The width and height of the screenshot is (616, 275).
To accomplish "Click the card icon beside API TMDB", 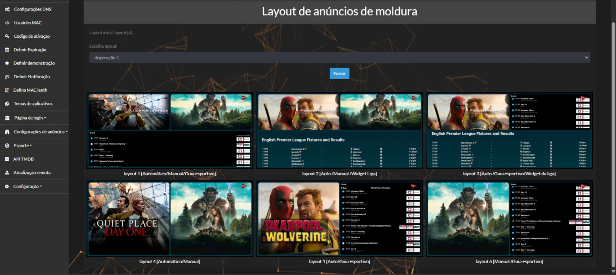I will point(7,159).
